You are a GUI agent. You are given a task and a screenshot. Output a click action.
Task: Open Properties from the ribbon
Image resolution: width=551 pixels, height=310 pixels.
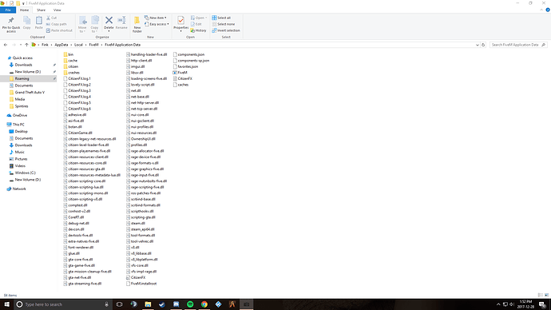pyautogui.click(x=181, y=23)
